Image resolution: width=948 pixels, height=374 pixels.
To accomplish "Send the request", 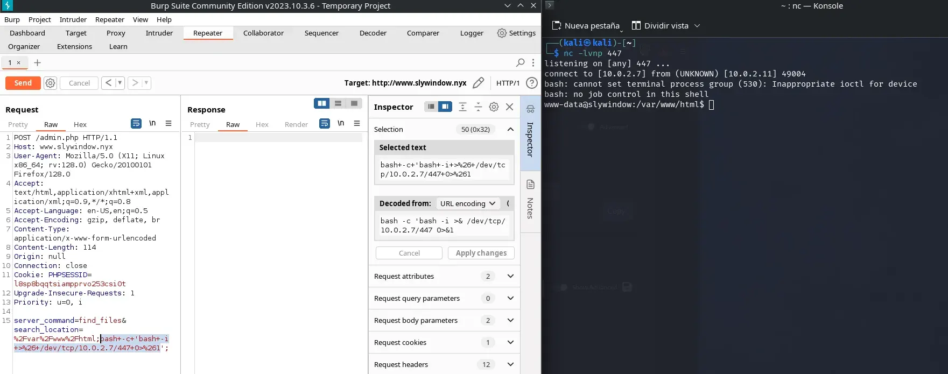I will 23,83.
